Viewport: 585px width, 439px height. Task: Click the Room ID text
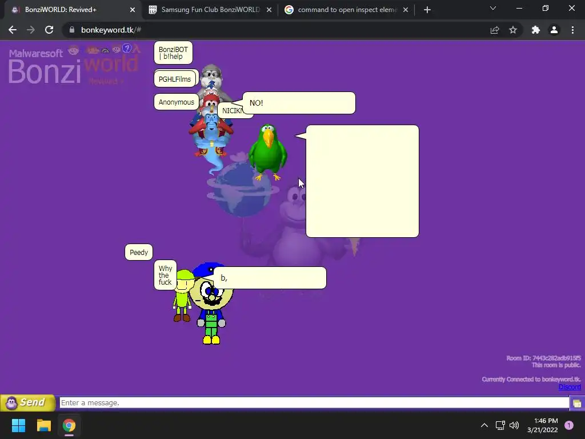(544, 358)
